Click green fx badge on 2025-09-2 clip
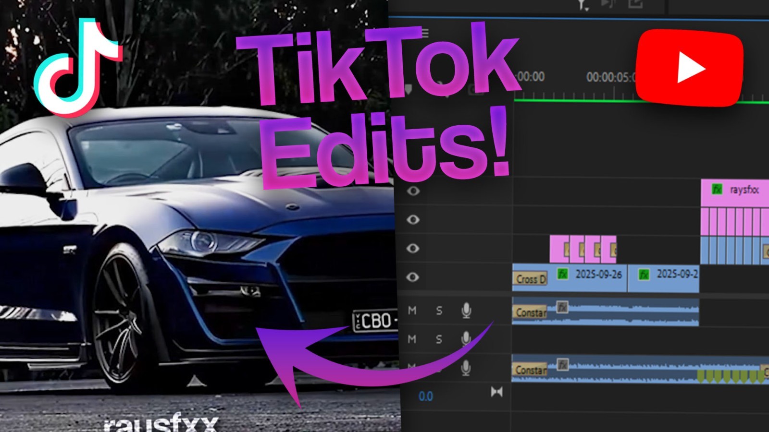This screenshot has width=769, height=432. click(644, 274)
